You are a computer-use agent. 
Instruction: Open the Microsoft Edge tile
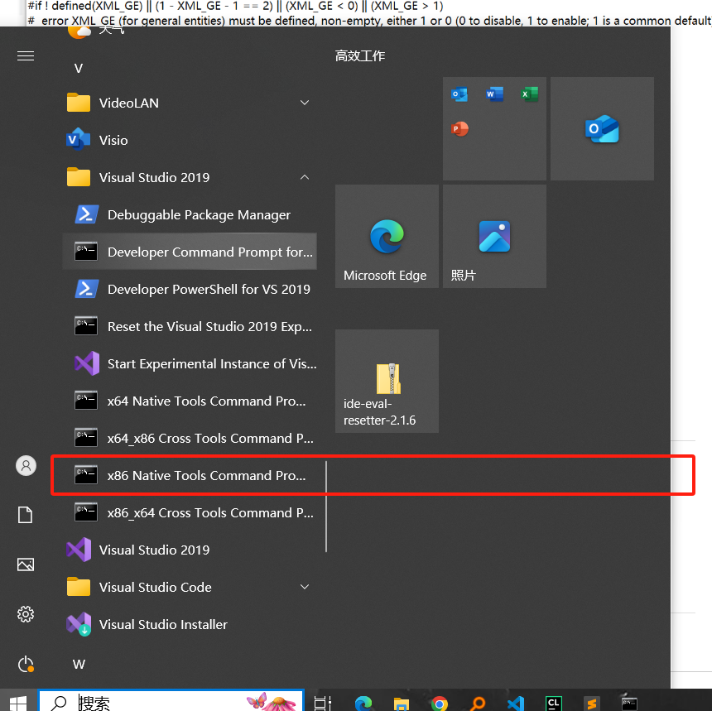387,236
